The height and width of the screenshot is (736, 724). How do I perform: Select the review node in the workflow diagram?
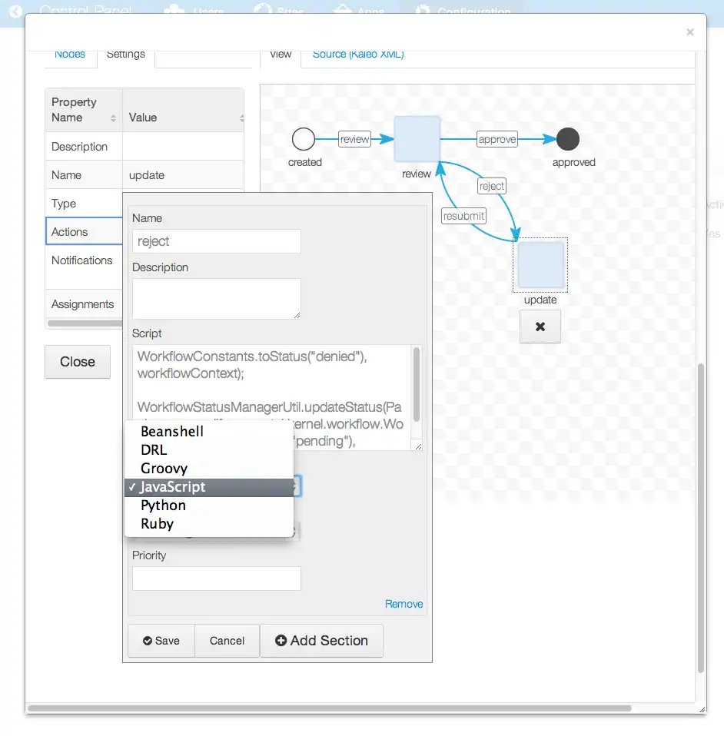pos(416,140)
